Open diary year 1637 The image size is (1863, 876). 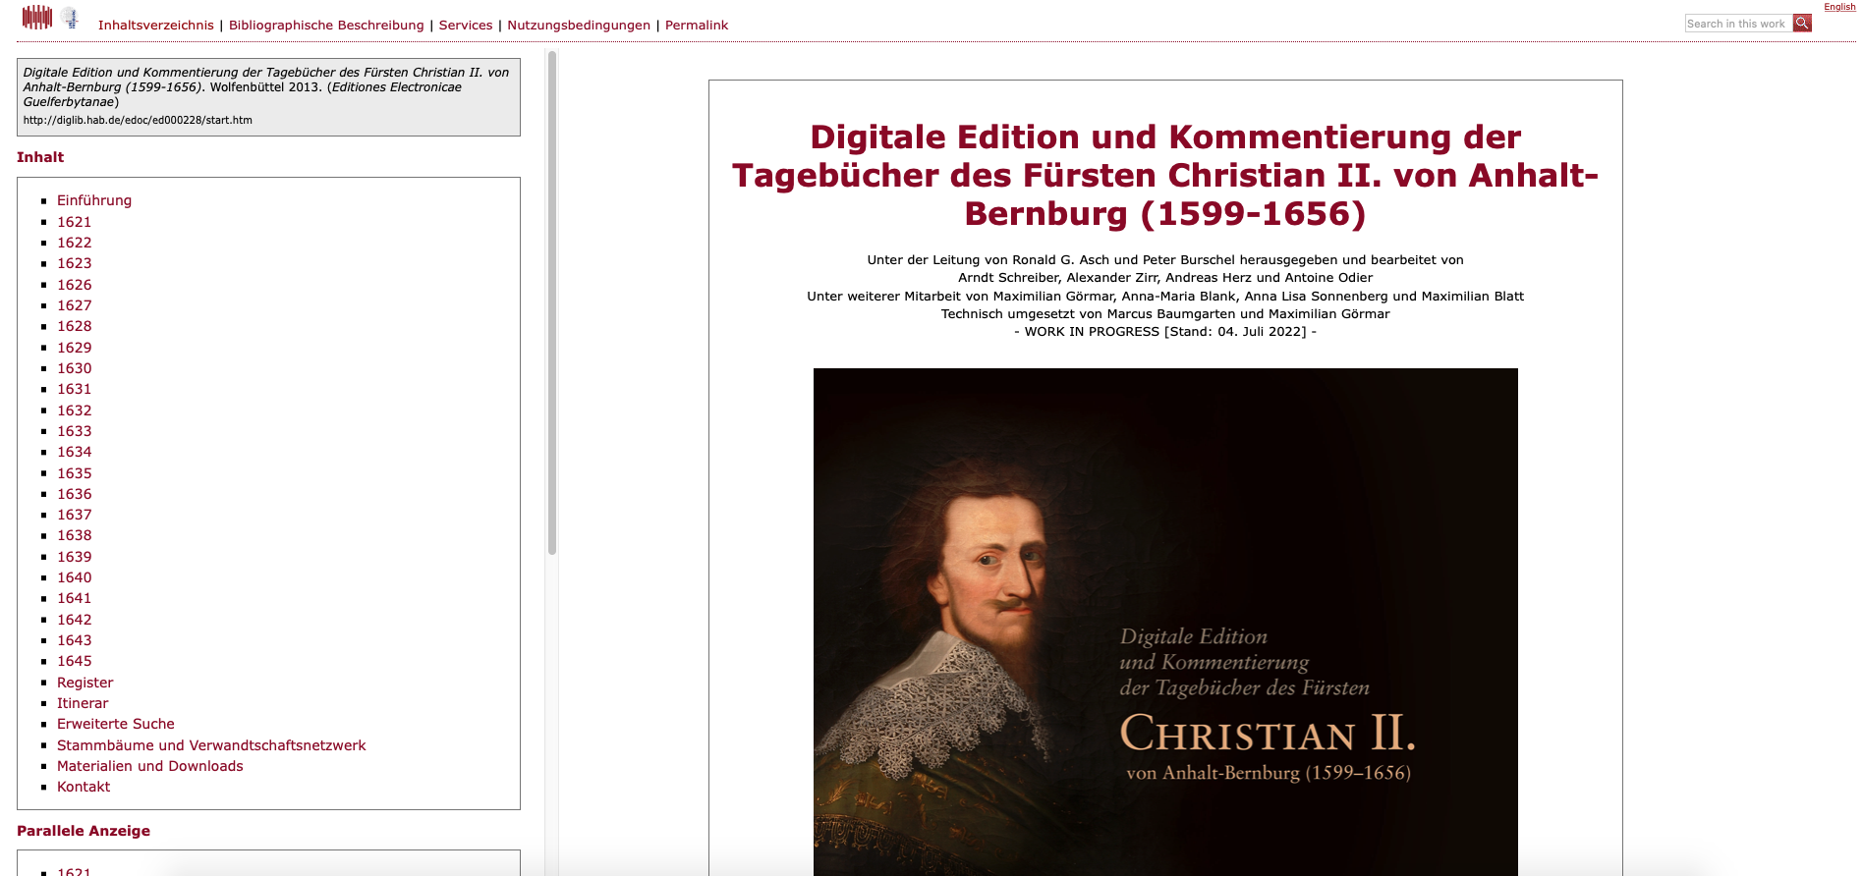coord(75,515)
